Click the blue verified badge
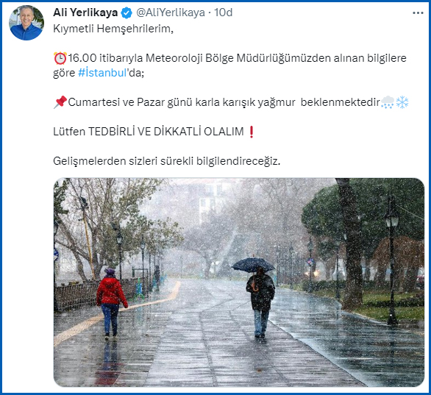The width and height of the screenshot is (431, 395). (x=127, y=13)
